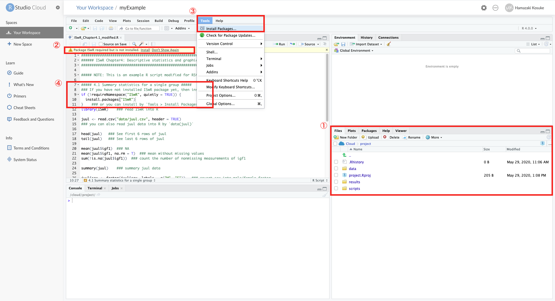Open a new file with the new document icon

tap(71, 28)
